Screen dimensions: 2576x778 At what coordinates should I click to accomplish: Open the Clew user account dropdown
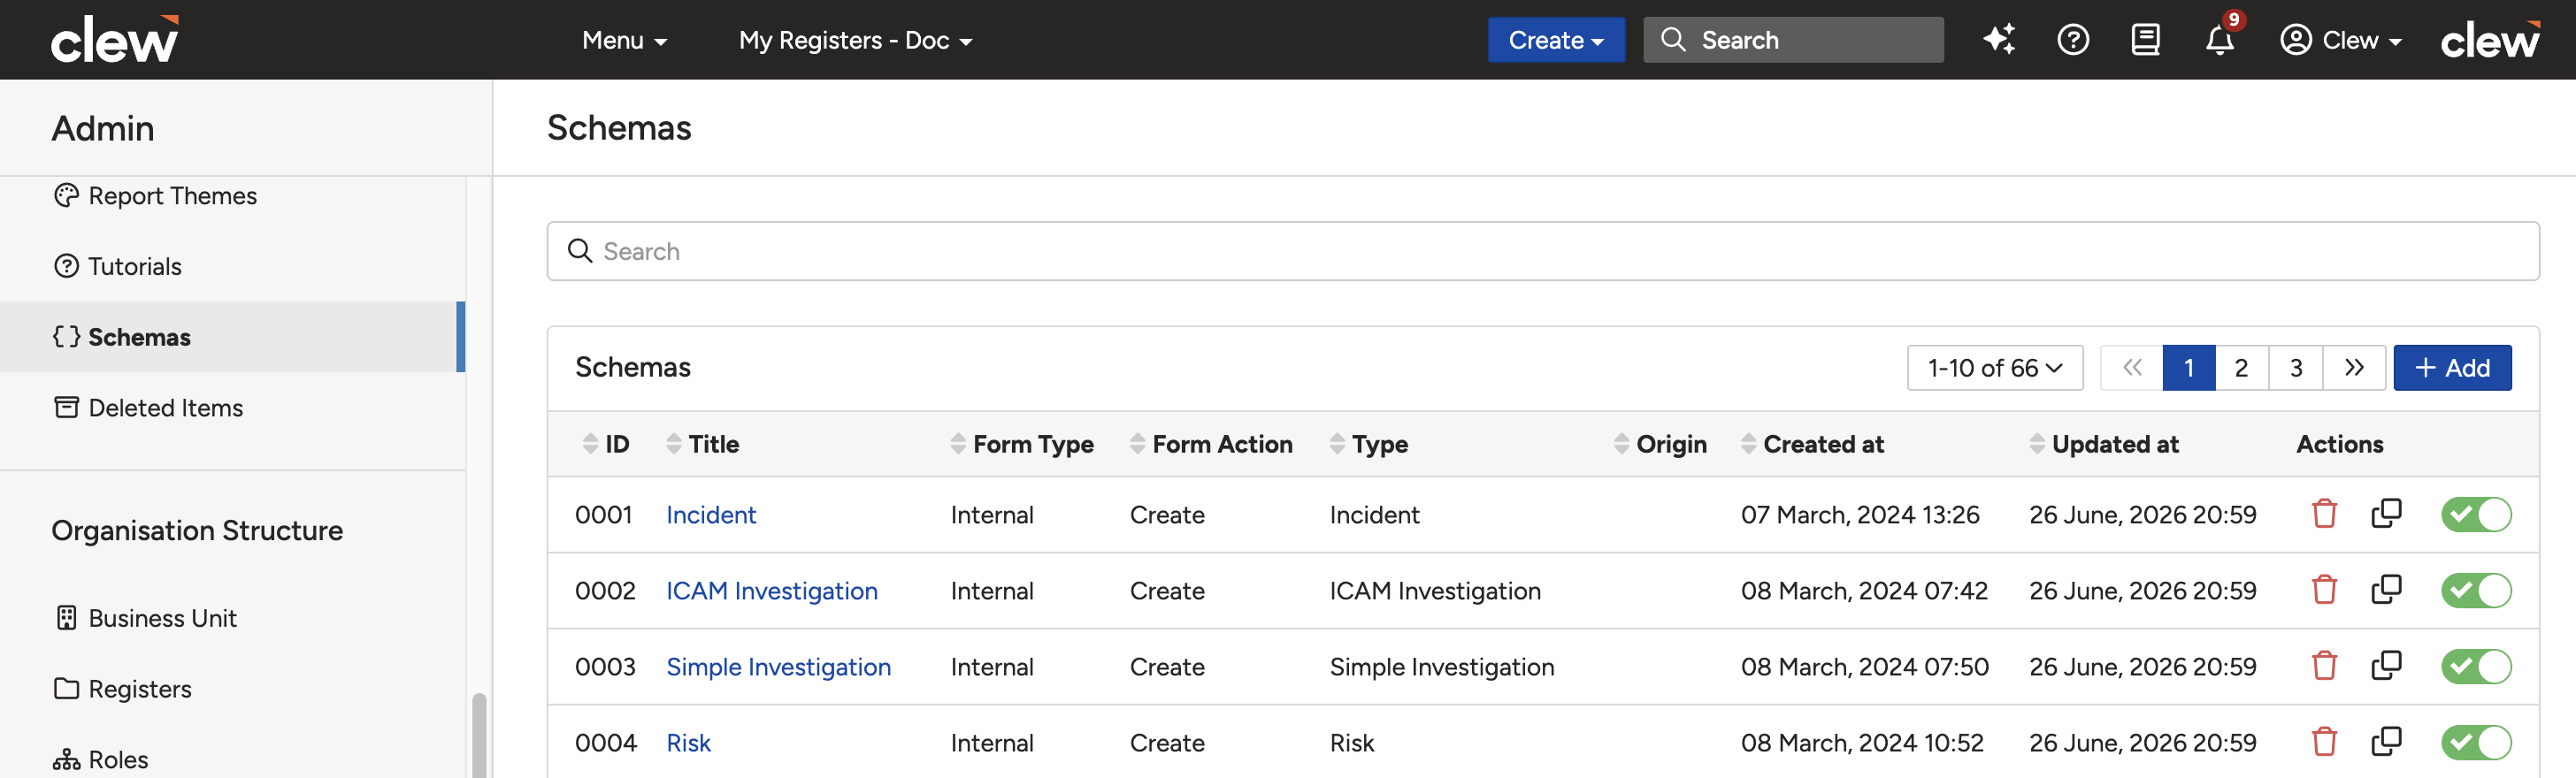pos(2340,40)
